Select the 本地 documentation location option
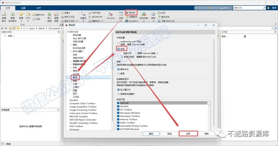 [x=118, y=49]
